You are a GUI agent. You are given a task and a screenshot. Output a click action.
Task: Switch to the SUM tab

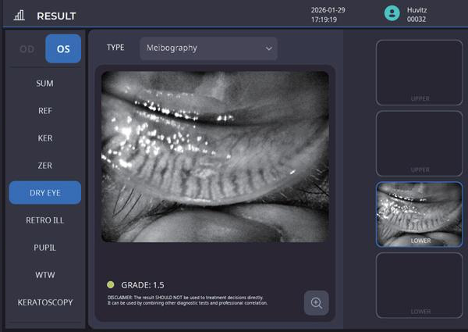(x=44, y=84)
